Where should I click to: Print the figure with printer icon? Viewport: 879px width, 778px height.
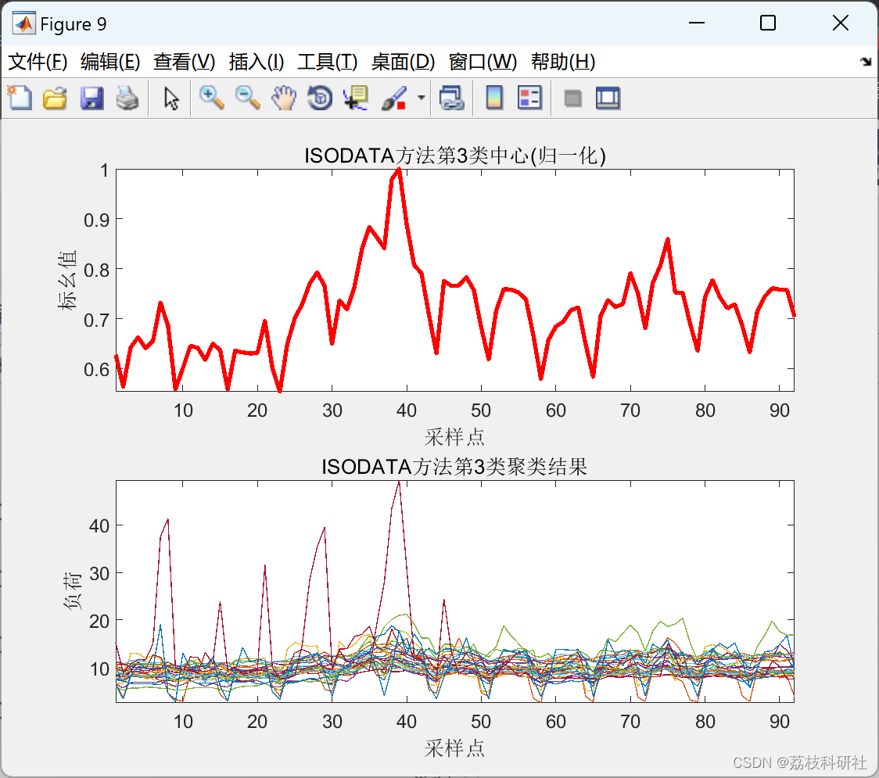[127, 98]
